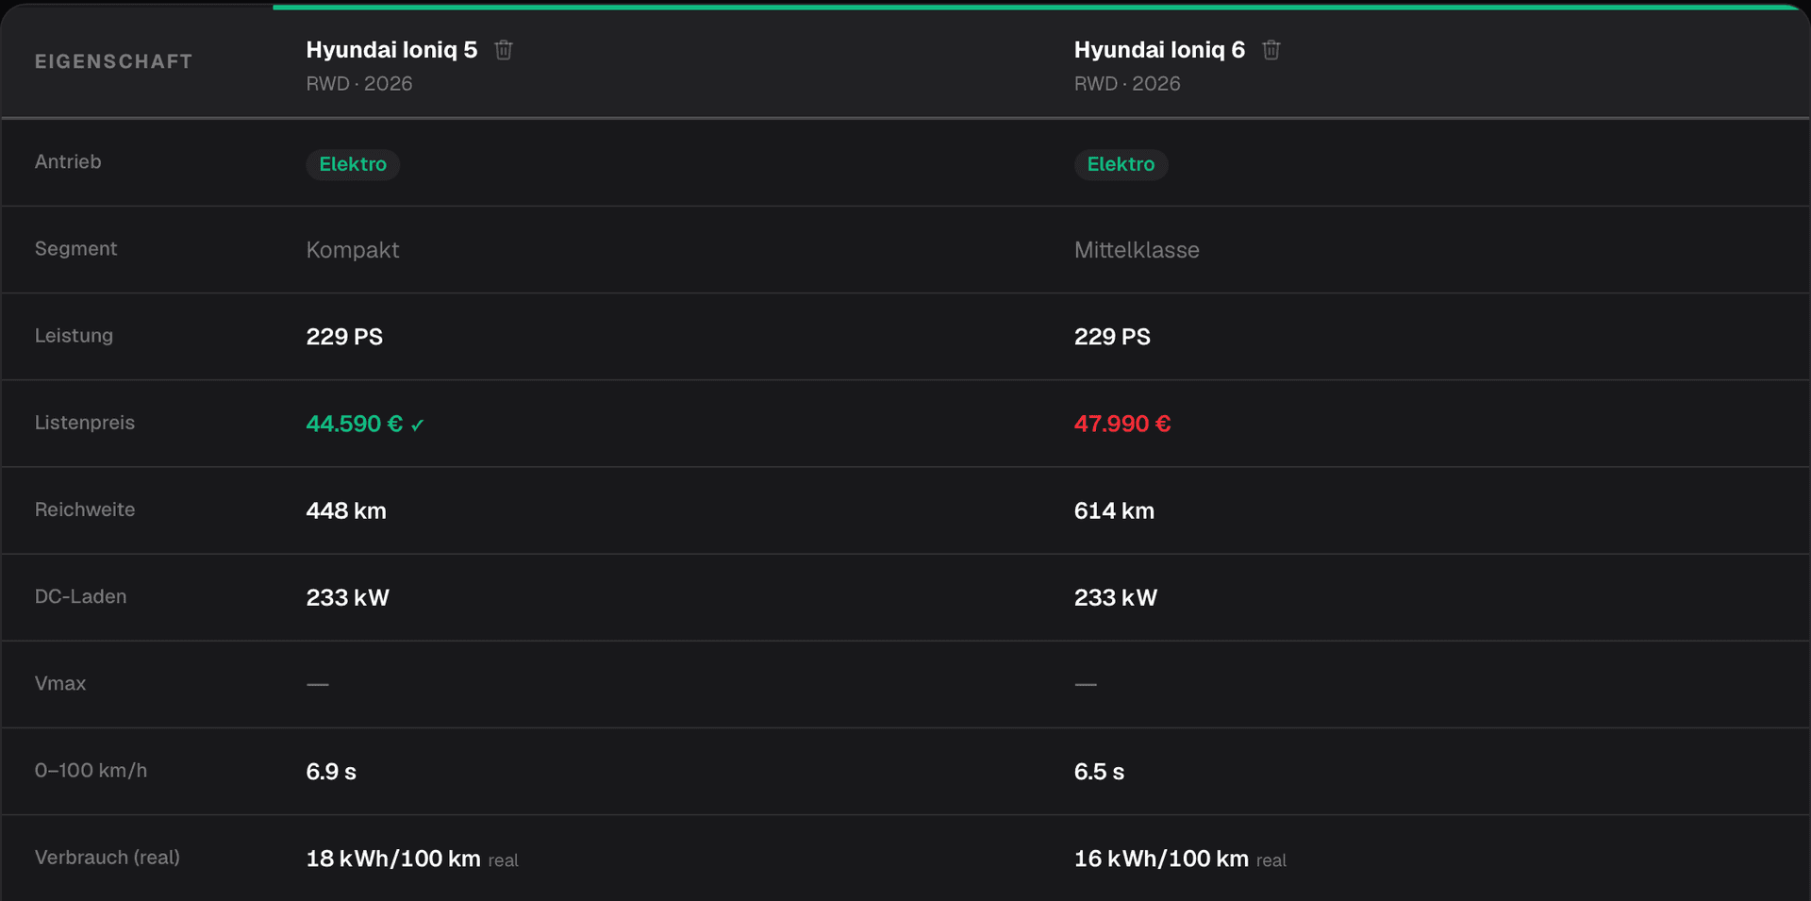This screenshot has width=1811, height=901.
Task: Click the 47.990 € list price
Action: (1122, 424)
